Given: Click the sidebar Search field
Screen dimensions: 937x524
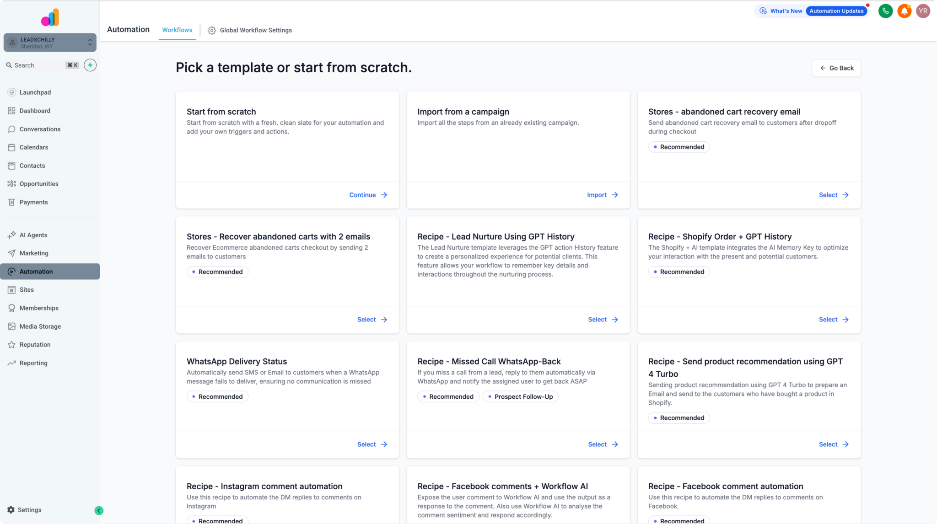Looking at the screenshot, I should [42, 65].
